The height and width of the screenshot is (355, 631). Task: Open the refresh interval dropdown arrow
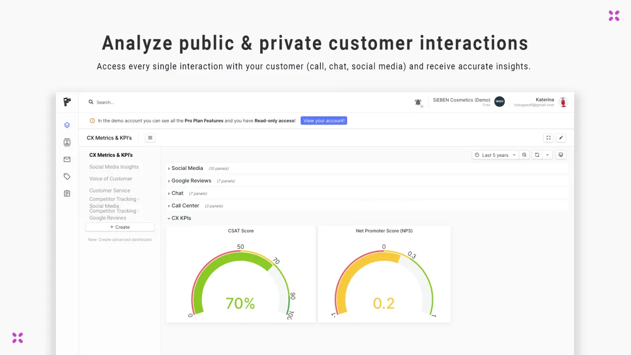[547, 155]
